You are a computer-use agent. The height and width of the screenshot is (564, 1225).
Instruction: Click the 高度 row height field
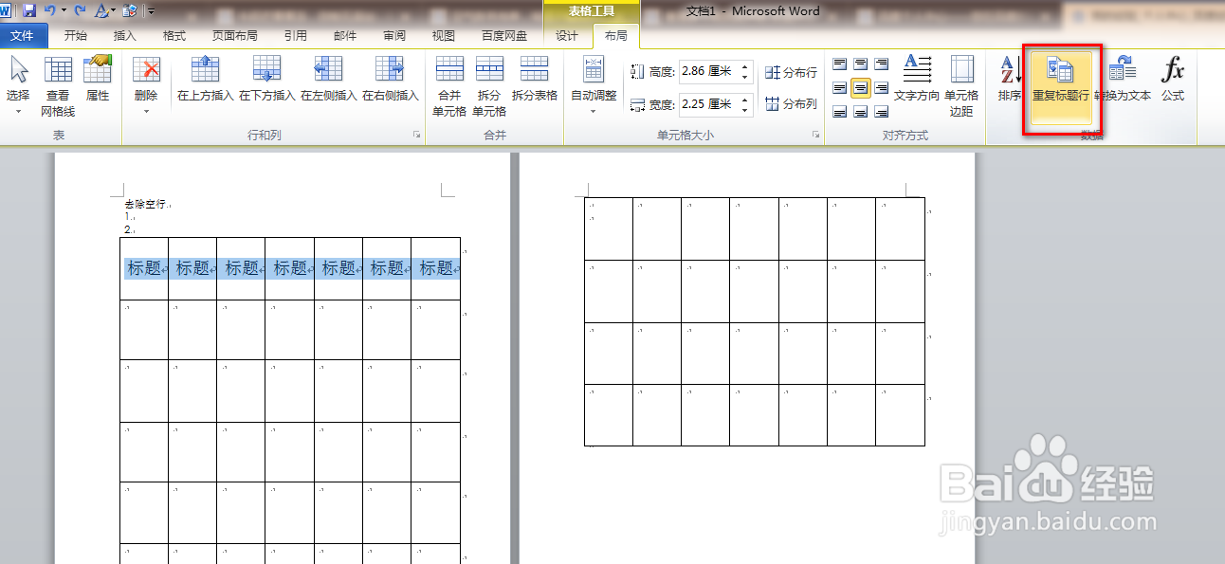(x=707, y=72)
